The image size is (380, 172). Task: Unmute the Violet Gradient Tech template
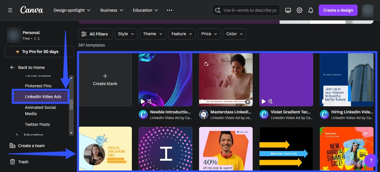pos(270,101)
